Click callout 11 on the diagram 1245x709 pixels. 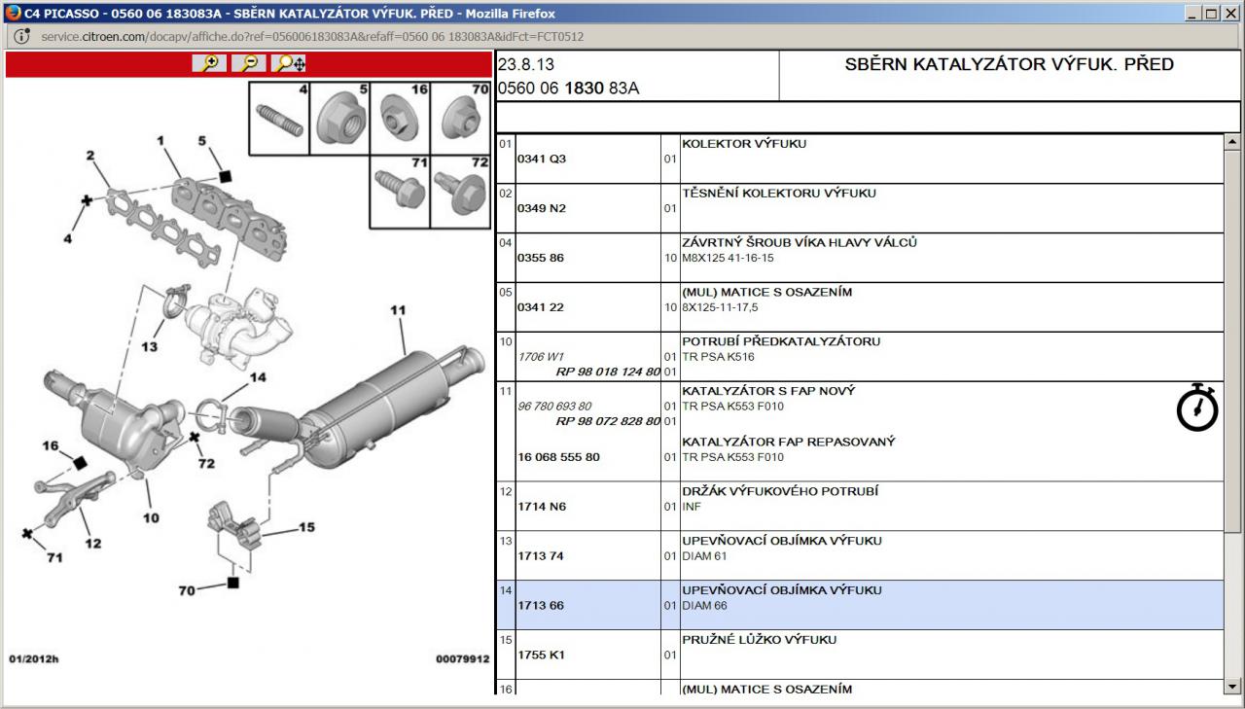pos(398,311)
